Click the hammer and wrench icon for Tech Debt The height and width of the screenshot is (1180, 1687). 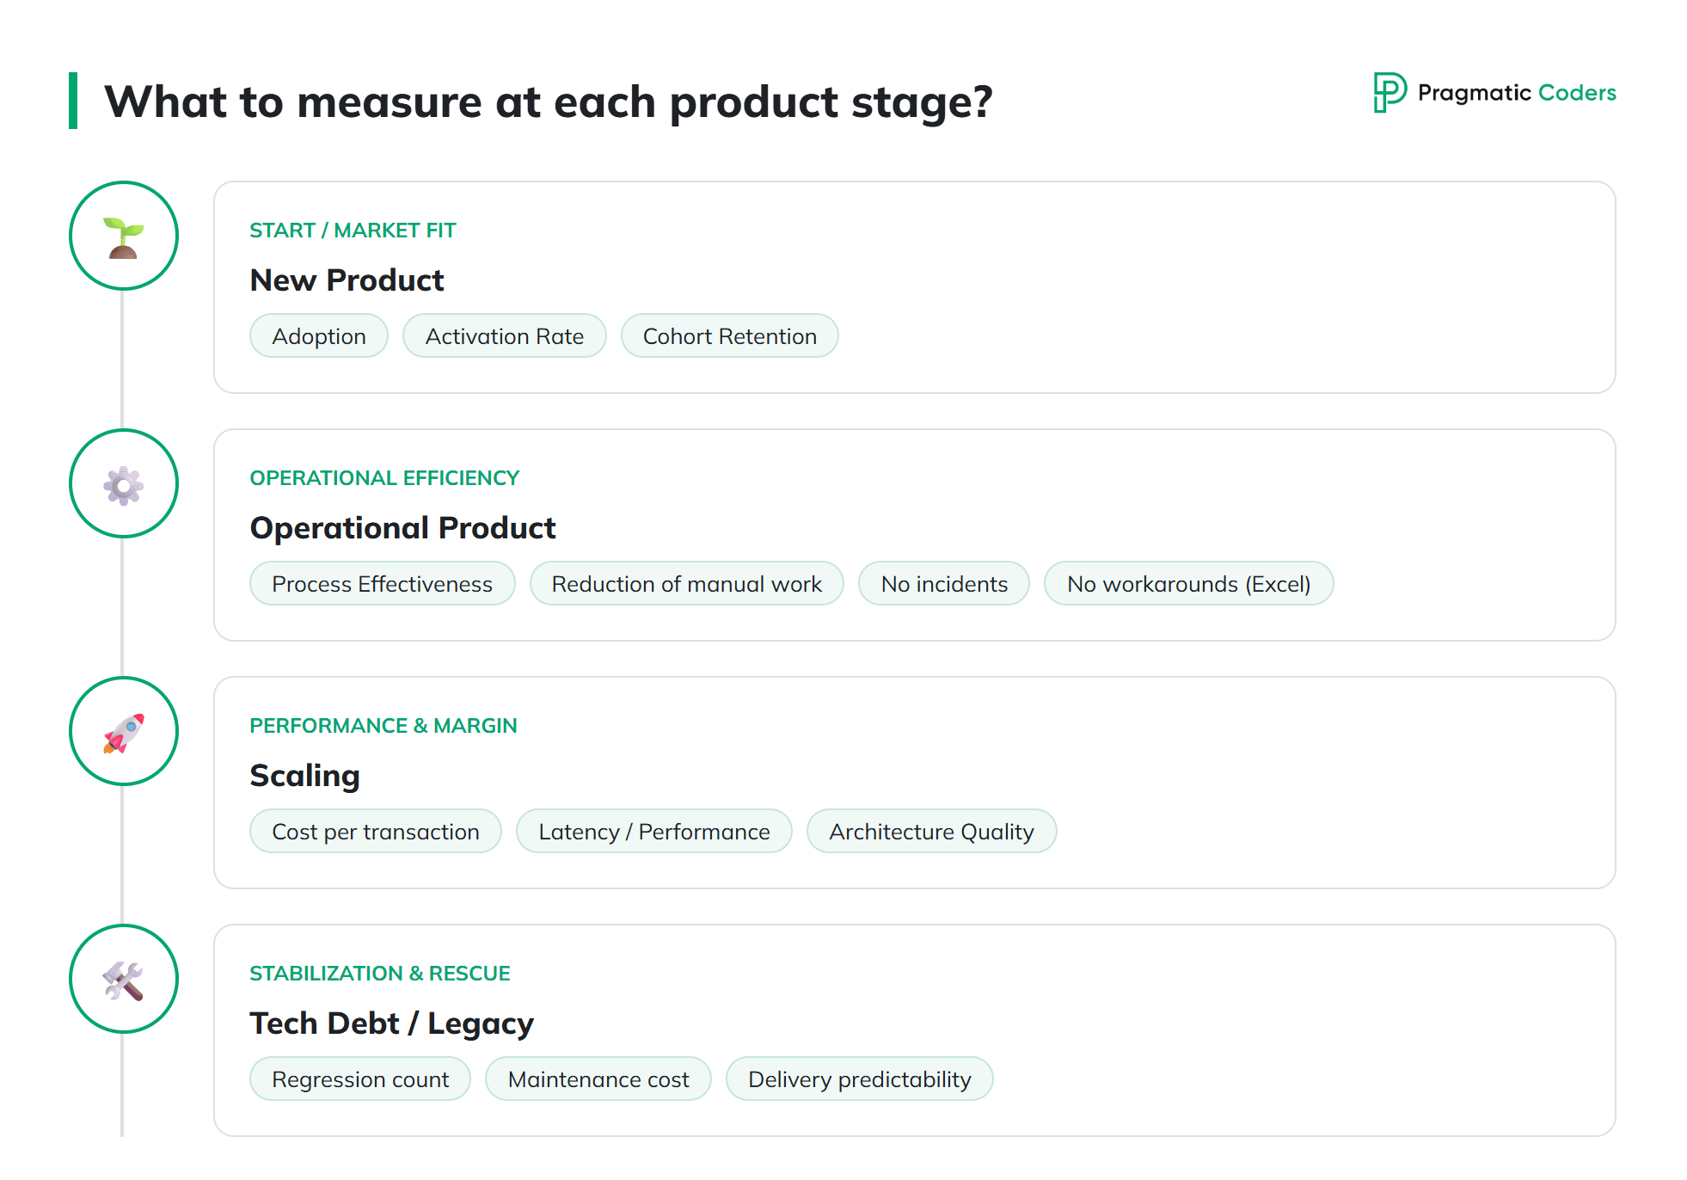pos(124,980)
